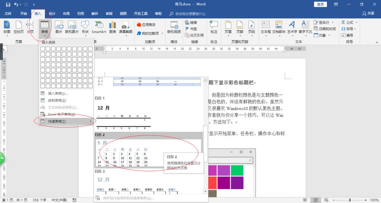Click the zoom slider handle in status bar

point(350,200)
